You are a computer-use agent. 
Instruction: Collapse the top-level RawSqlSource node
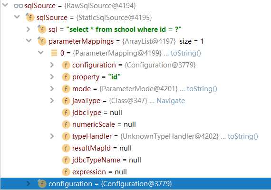(x=5, y=5)
